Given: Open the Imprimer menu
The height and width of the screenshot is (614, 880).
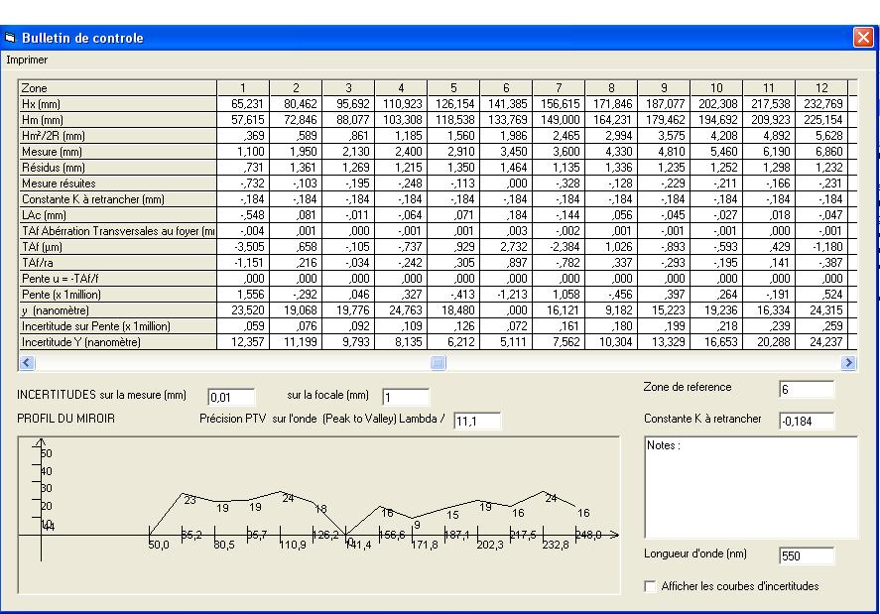Looking at the screenshot, I should point(27,60).
